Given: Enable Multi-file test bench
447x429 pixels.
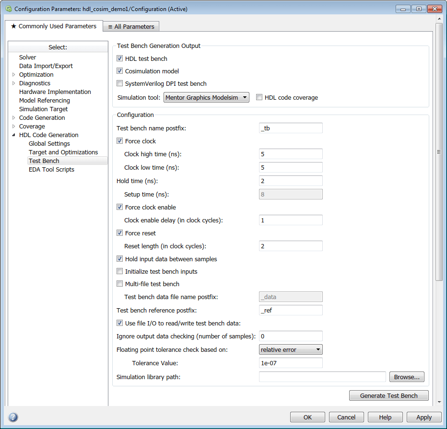Looking at the screenshot, I should pos(120,284).
